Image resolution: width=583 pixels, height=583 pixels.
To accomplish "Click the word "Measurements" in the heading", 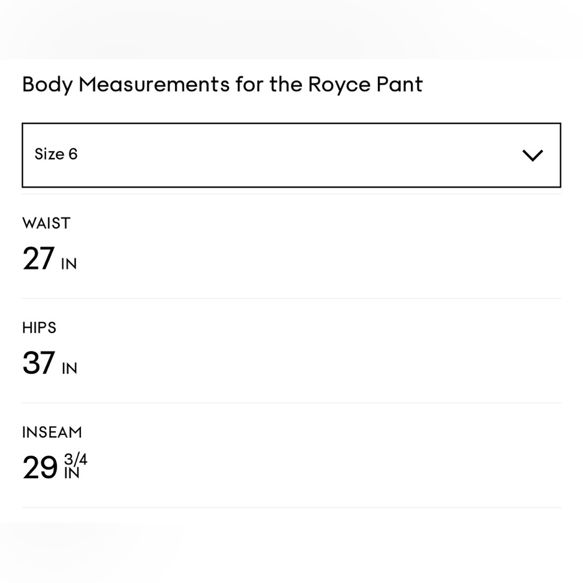I will click(x=154, y=85).
